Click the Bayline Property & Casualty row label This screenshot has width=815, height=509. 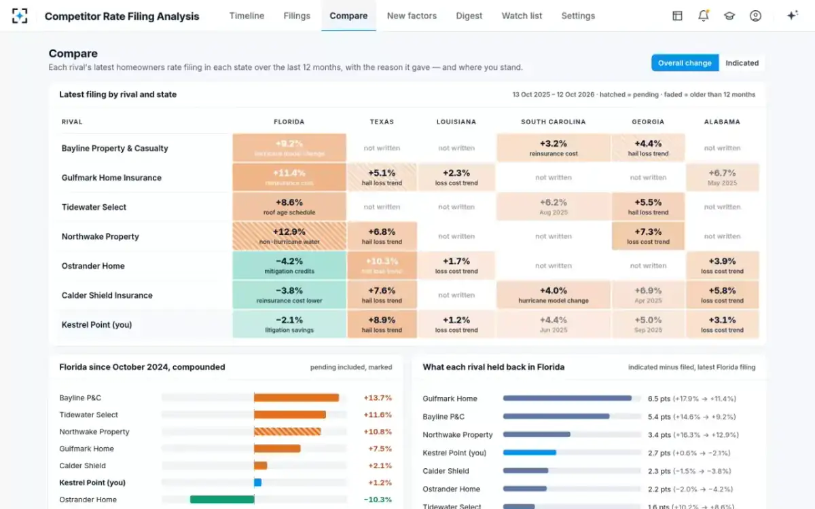[115, 148]
